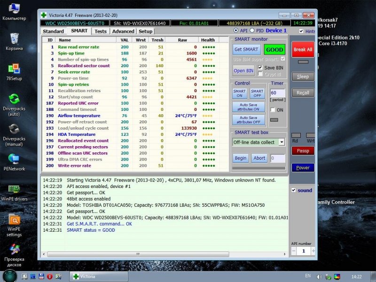Open WinPE drivers desktop shortcut
Screen dimensions: 376x282
click(14, 189)
